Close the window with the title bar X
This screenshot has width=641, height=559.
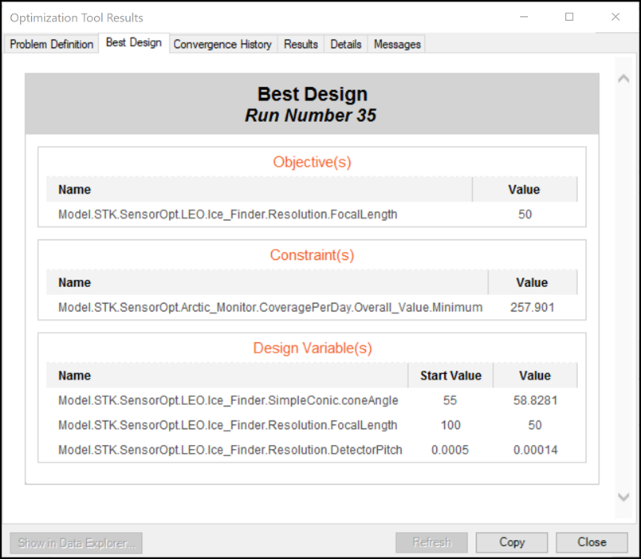point(615,17)
